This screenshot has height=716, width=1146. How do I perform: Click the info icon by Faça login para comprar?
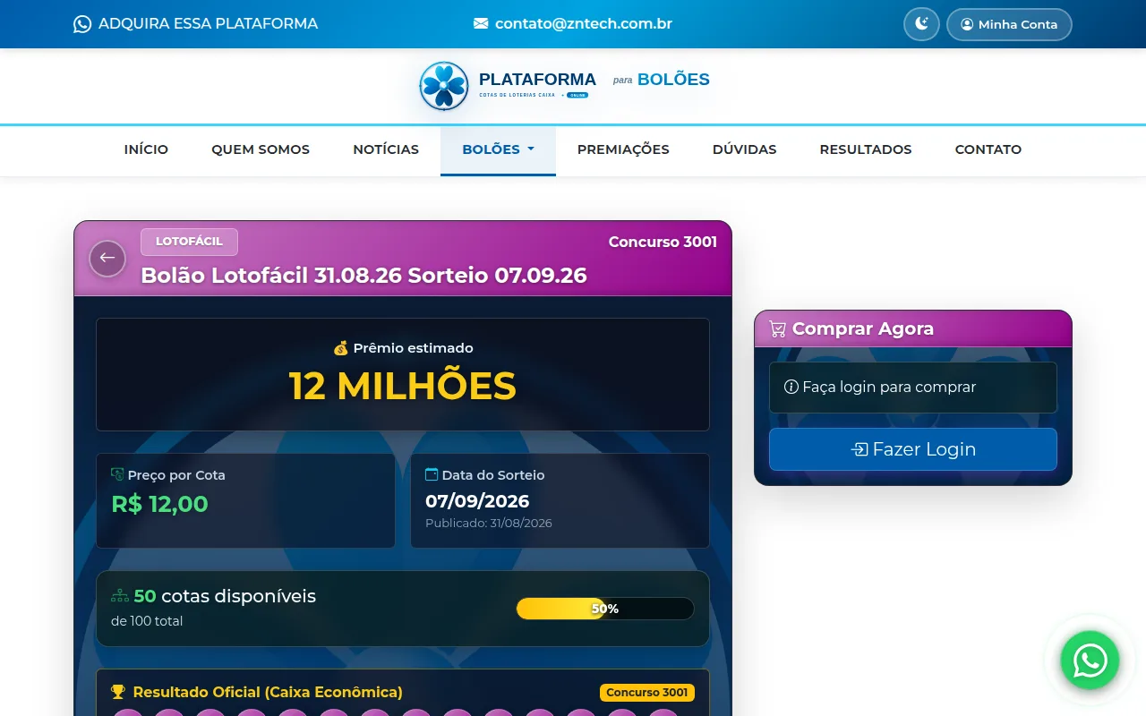791,388
